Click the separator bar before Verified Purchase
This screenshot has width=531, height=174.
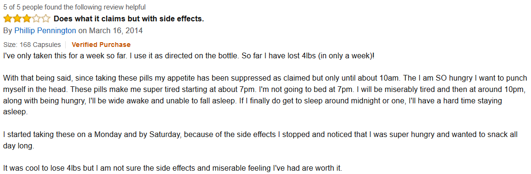[x=66, y=45]
